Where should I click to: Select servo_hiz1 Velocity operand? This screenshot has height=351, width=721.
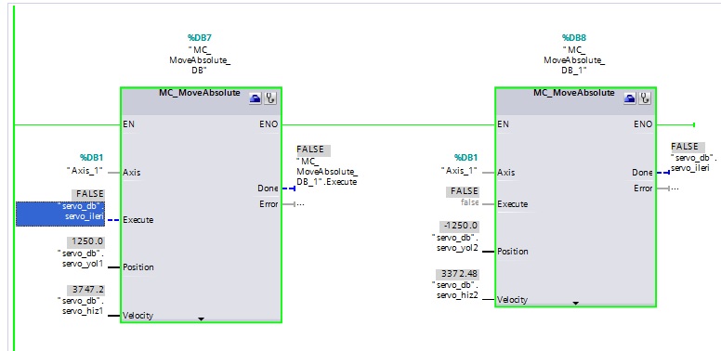[x=81, y=306]
